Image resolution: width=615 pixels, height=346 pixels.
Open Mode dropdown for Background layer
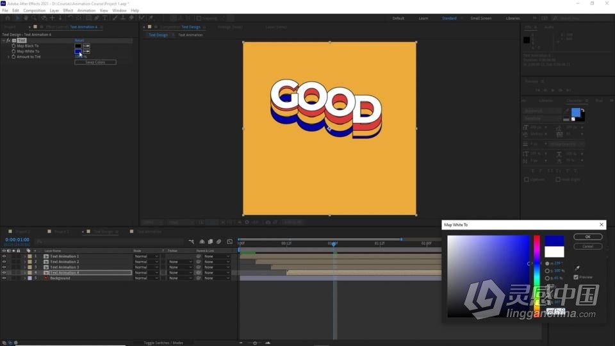[146, 278]
